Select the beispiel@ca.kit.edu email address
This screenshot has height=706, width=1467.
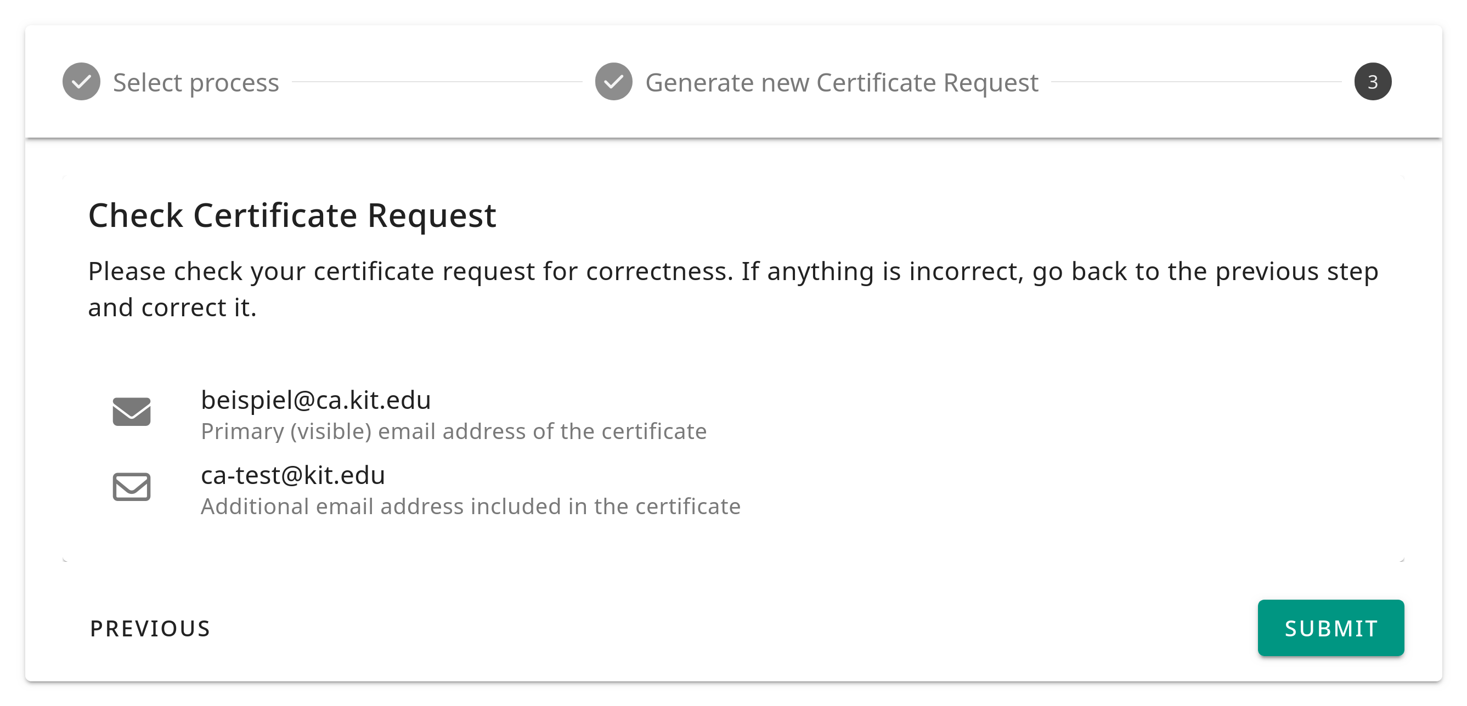tap(315, 400)
